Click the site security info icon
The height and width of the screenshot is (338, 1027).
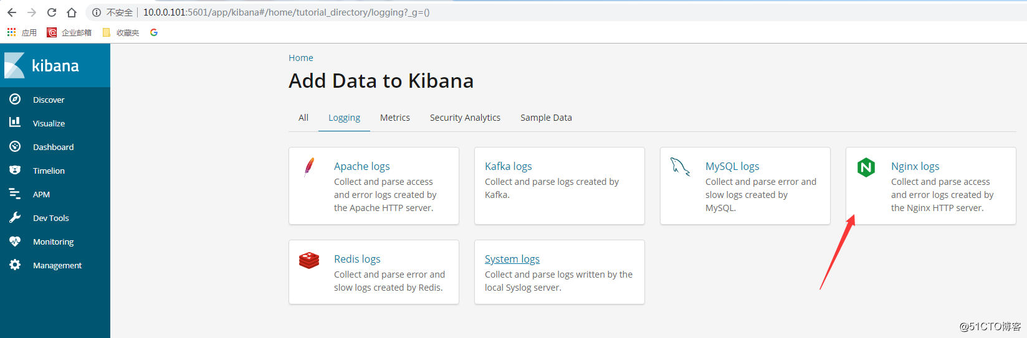coord(97,12)
